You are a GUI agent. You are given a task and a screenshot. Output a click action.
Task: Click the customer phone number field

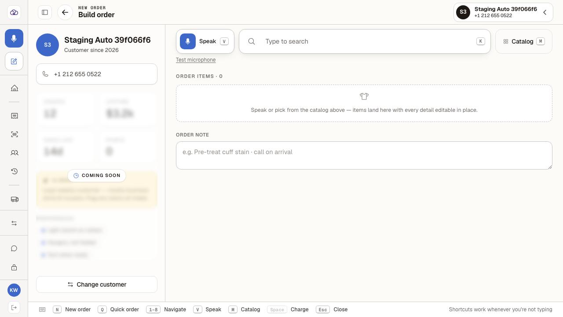point(97,74)
